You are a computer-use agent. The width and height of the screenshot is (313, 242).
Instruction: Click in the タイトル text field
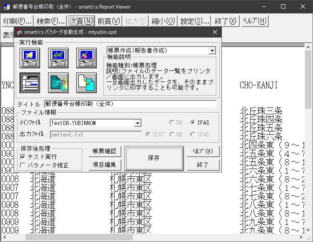coord(129,104)
